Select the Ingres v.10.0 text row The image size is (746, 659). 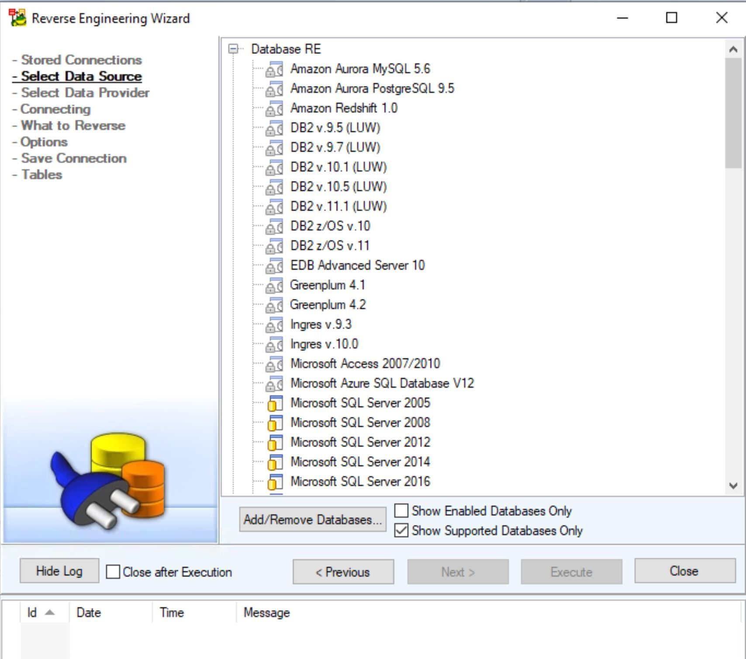pyautogui.click(x=325, y=344)
